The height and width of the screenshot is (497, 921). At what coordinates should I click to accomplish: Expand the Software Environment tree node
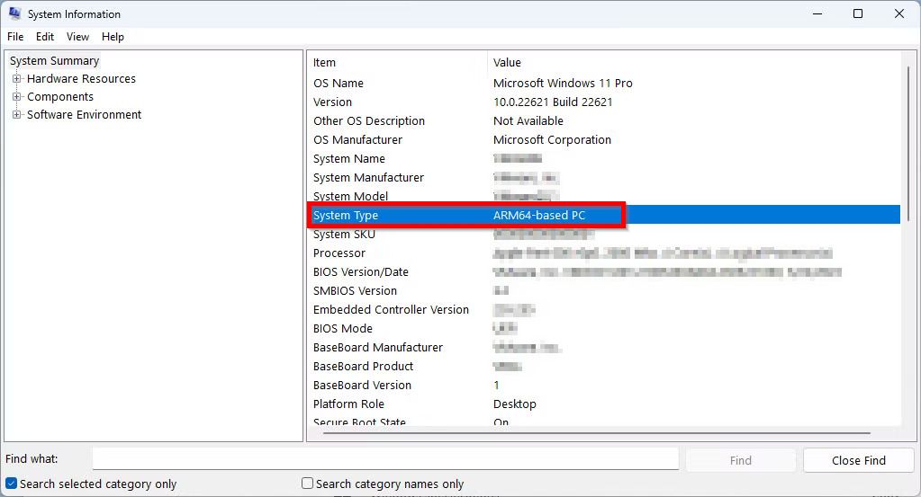(x=16, y=115)
